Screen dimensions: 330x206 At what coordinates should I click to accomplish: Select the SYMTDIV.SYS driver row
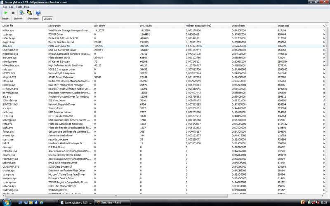point(163,104)
